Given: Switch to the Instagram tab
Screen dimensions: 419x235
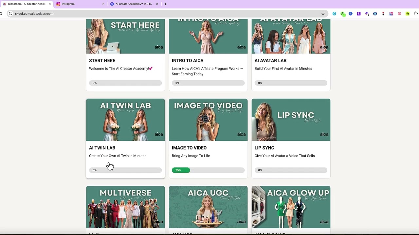Looking at the screenshot, I should [81, 4].
